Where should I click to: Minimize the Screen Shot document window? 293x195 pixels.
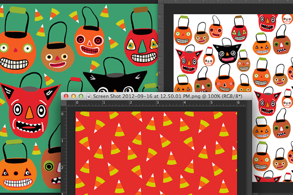point(73,96)
